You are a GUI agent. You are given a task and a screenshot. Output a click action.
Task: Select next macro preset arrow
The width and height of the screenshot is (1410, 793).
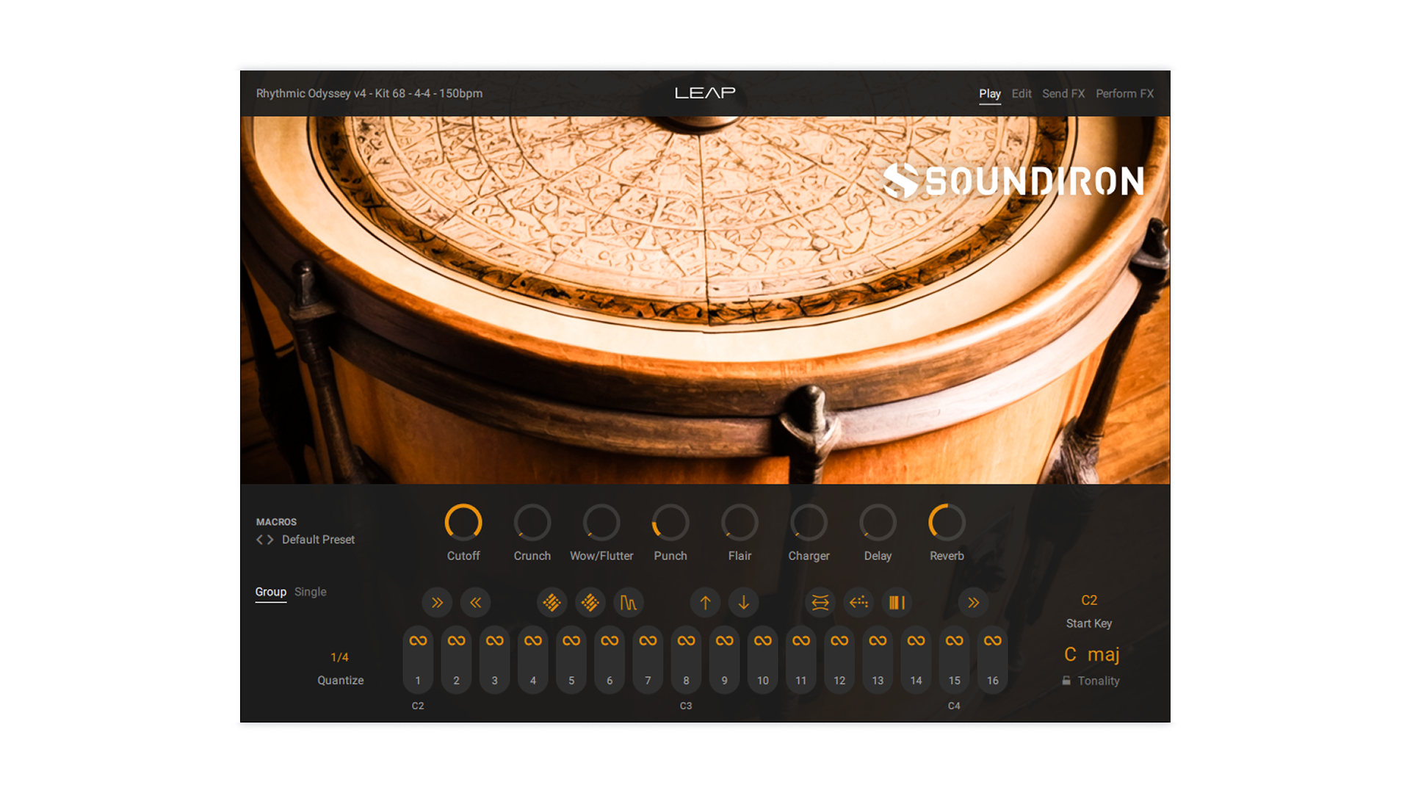(x=270, y=540)
